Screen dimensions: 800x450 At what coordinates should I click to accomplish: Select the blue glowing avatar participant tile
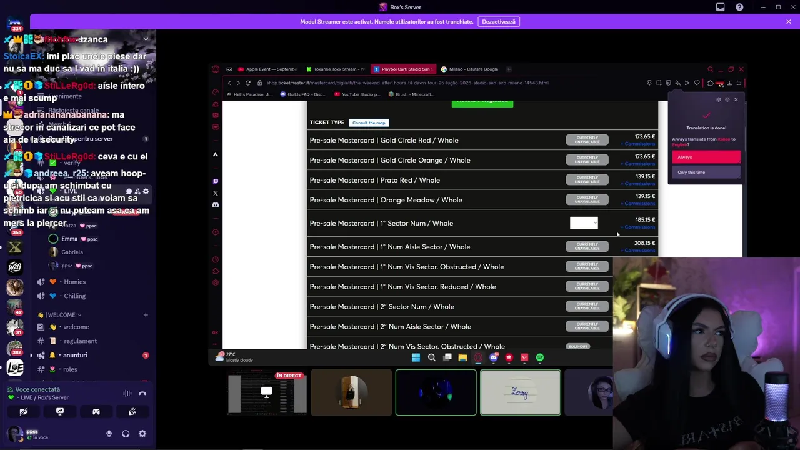click(436, 392)
